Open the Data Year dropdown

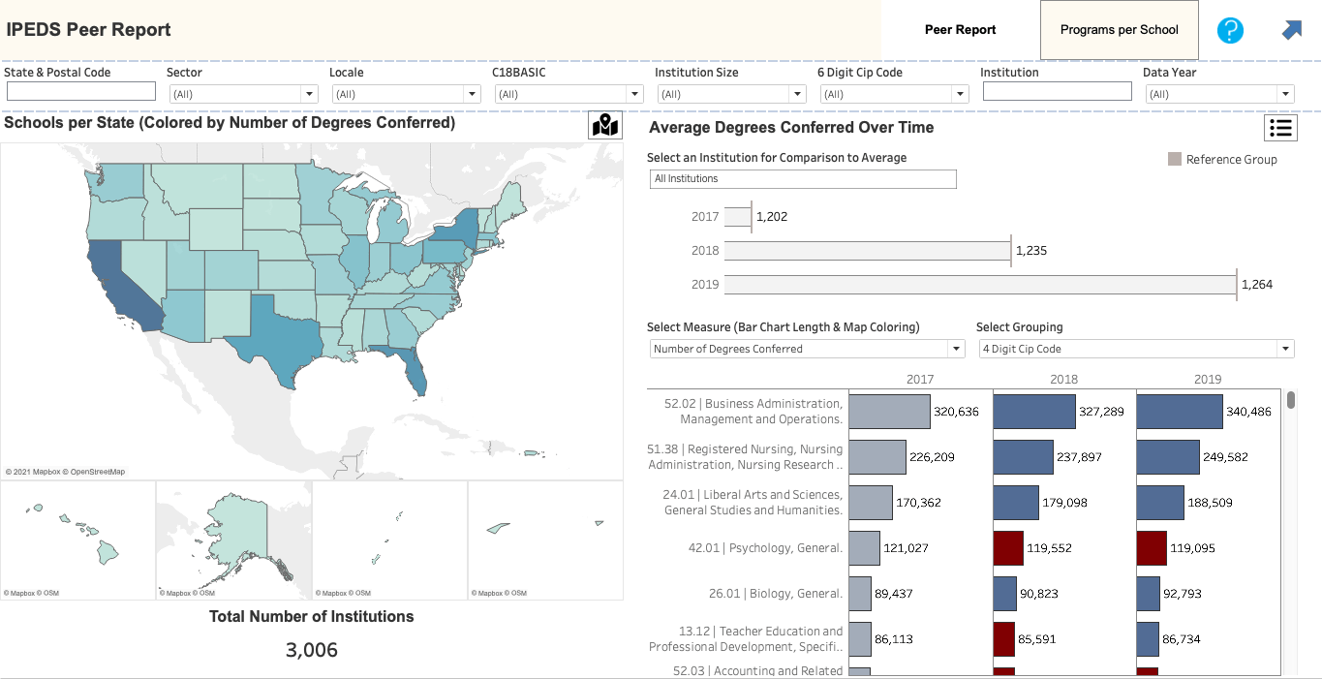point(1218,94)
